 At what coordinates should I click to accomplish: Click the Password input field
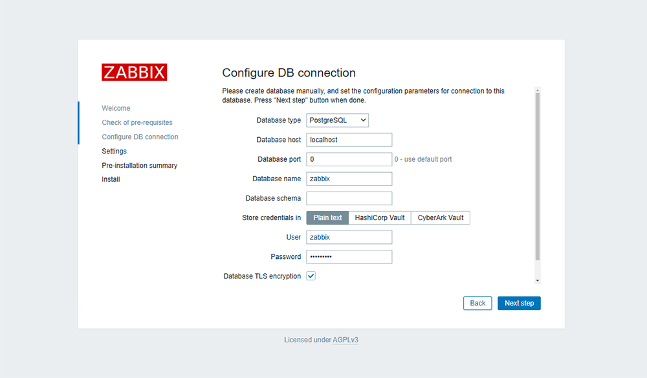349,257
